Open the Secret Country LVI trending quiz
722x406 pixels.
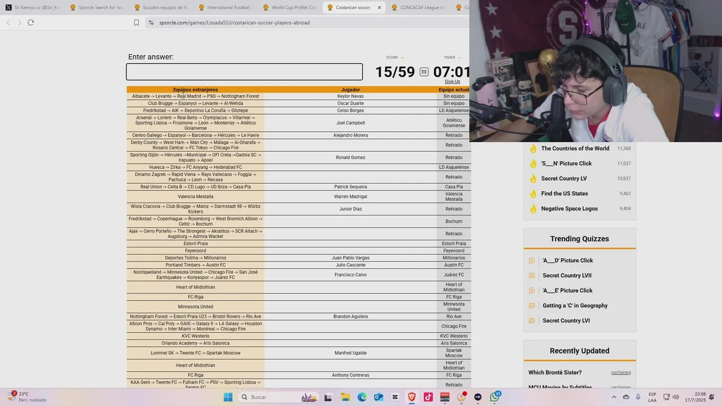(x=566, y=321)
